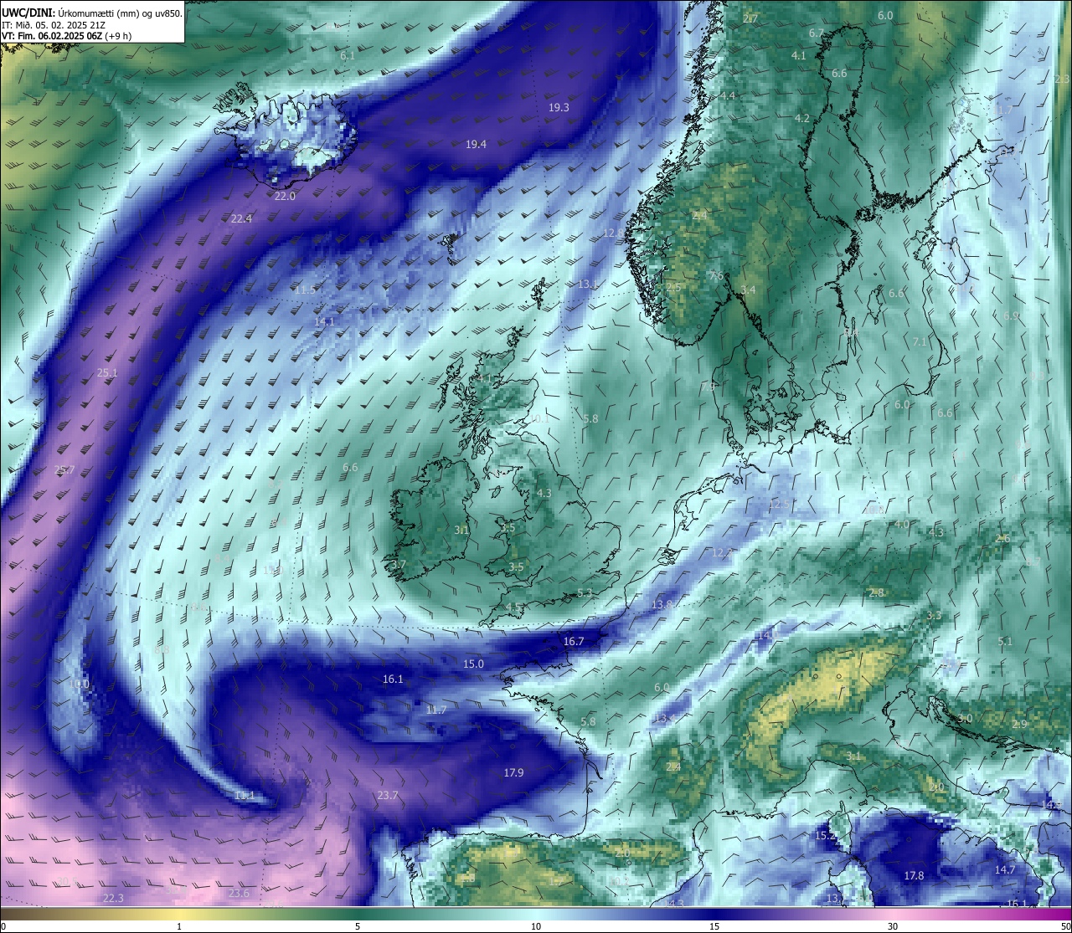Click the 15.2 value near Corsica
This screenshot has width=1072, height=933.
click(x=825, y=835)
